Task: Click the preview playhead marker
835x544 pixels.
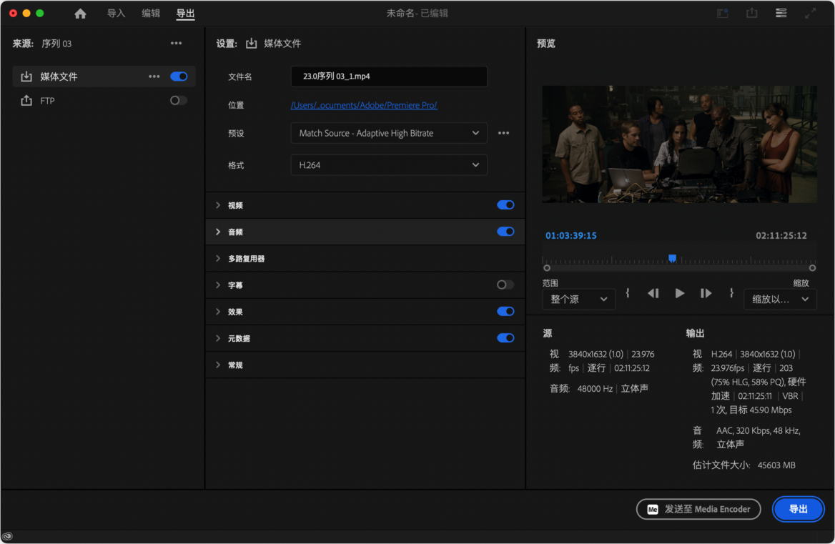Action: pyautogui.click(x=673, y=258)
